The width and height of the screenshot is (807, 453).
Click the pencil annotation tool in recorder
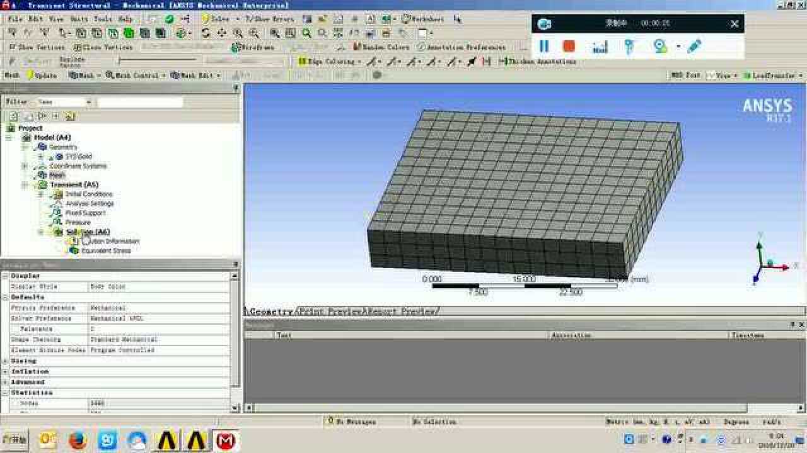(x=694, y=47)
